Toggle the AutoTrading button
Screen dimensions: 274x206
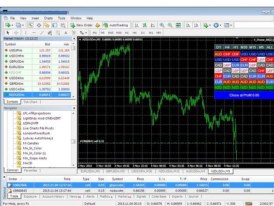click(x=116, y=25)
